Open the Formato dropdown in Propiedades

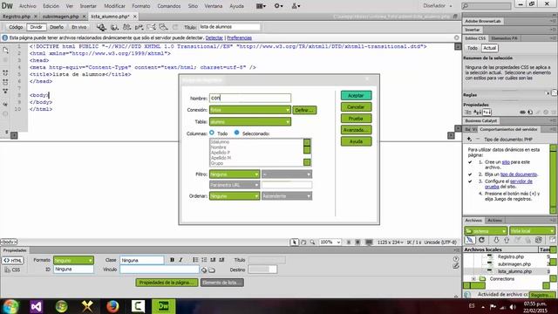click(x=73, y=260)
